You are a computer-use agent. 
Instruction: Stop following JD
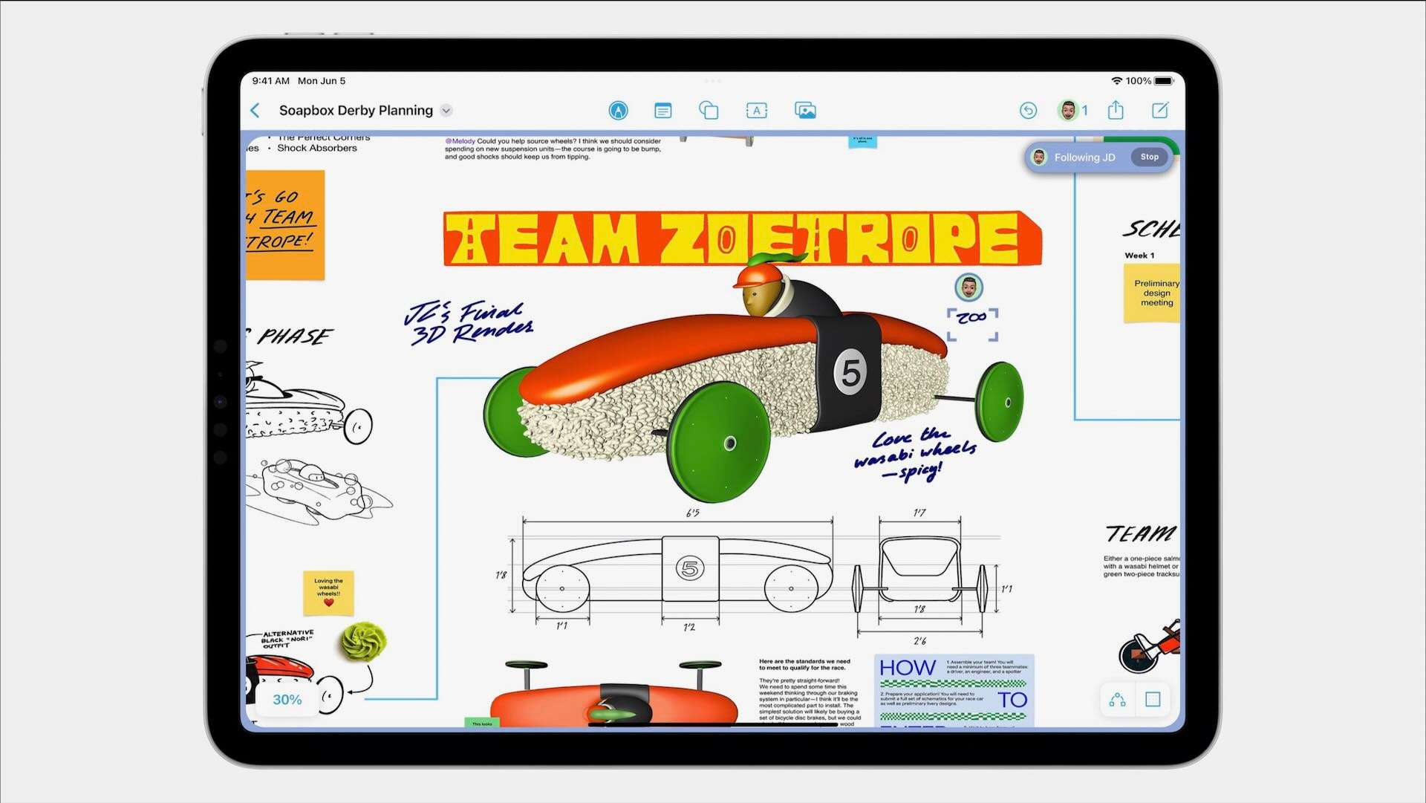tap(1149, 157)
